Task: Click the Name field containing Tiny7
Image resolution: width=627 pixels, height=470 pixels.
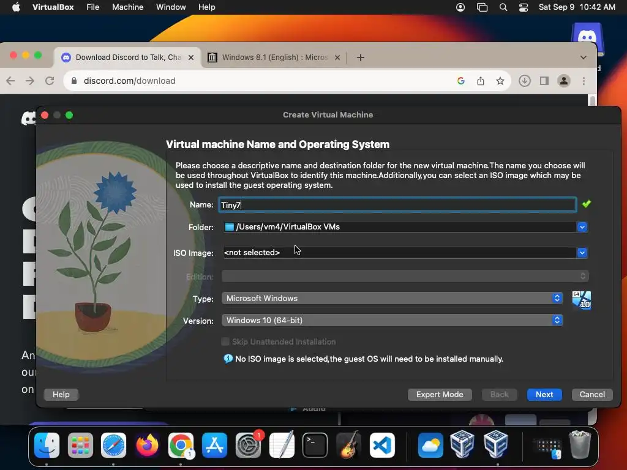Action: [x=397, y=204]
